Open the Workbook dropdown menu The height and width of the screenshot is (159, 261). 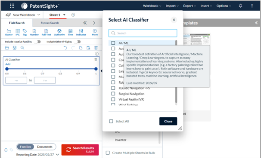tap(152, 6)
